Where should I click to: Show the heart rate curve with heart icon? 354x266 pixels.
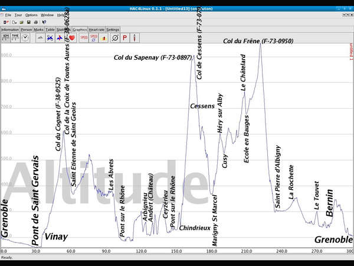71,38
